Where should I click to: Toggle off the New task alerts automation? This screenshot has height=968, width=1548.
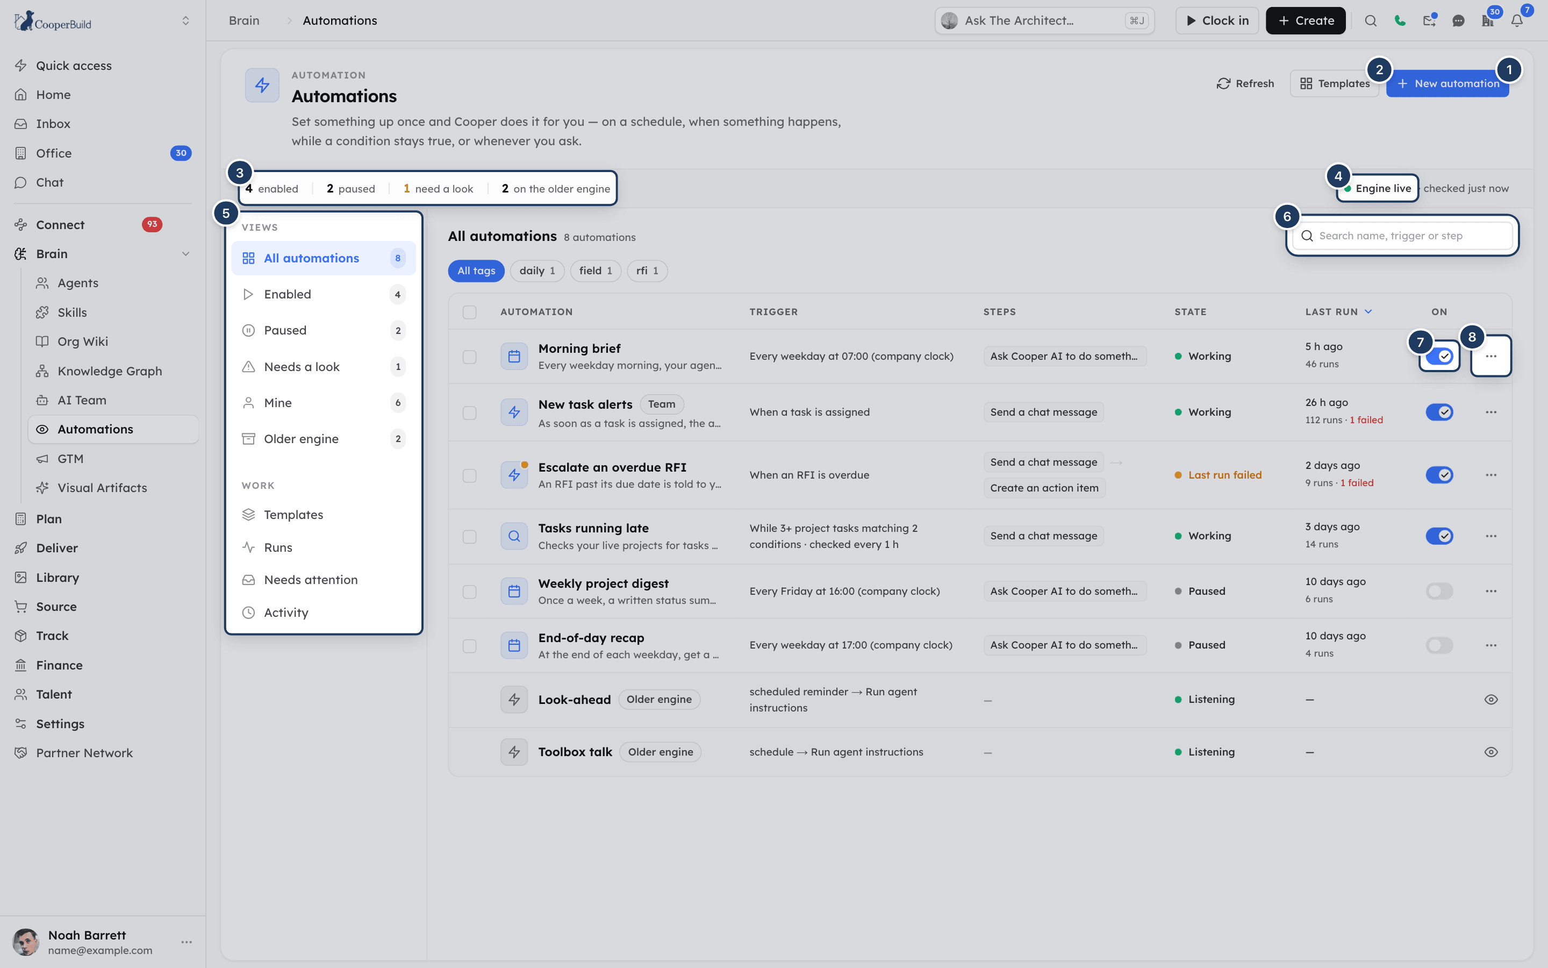coord(1439,412)
